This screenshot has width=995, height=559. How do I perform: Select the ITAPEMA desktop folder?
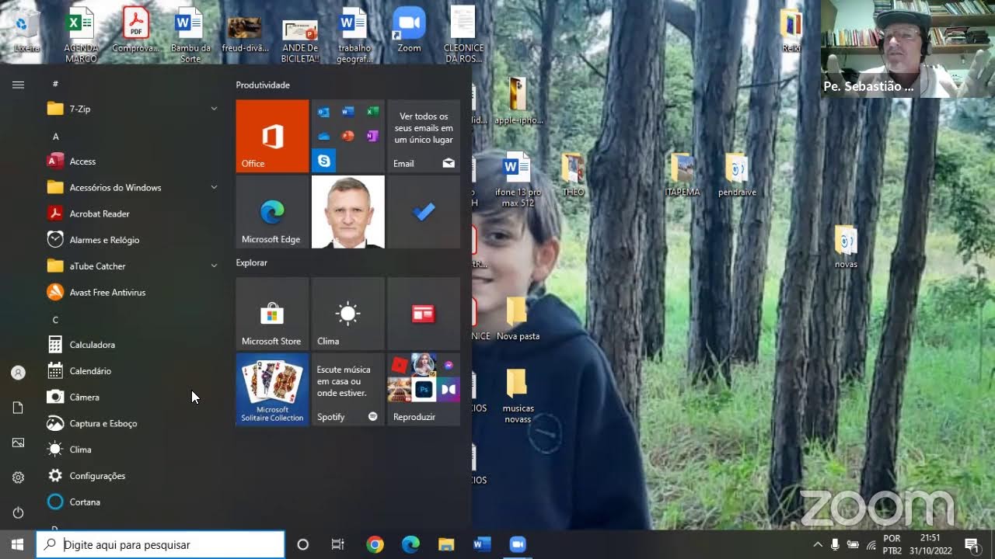point(683,175)
